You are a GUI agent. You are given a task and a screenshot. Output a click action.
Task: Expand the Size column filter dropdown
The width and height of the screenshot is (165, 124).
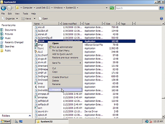pos(118,24)
